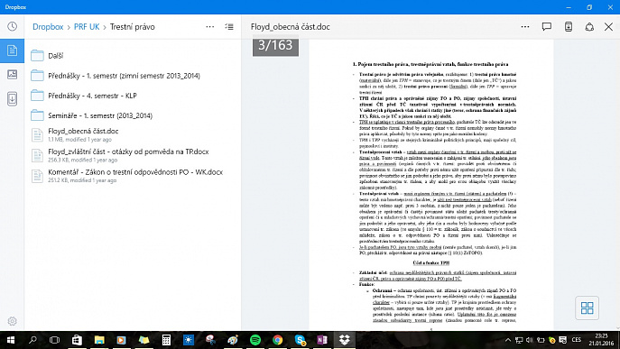
Task: Open the Další folder
Action: [133, 56]
